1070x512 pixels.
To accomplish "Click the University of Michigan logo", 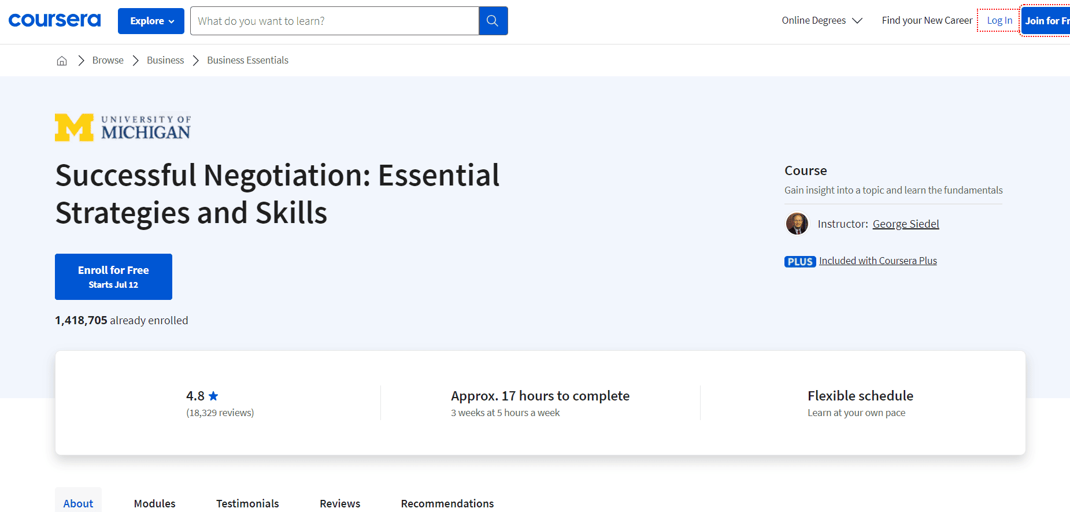I will tap(123, 127).
